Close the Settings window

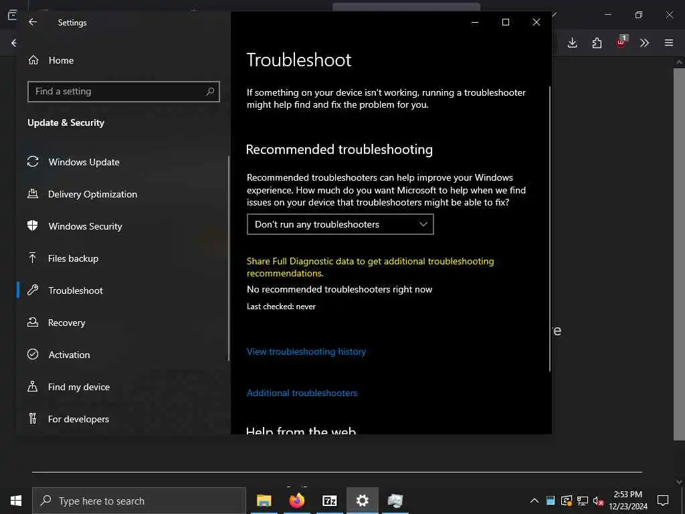(536, 22)
